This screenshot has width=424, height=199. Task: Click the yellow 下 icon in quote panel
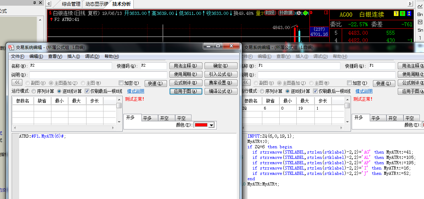(x=396, y=13)
